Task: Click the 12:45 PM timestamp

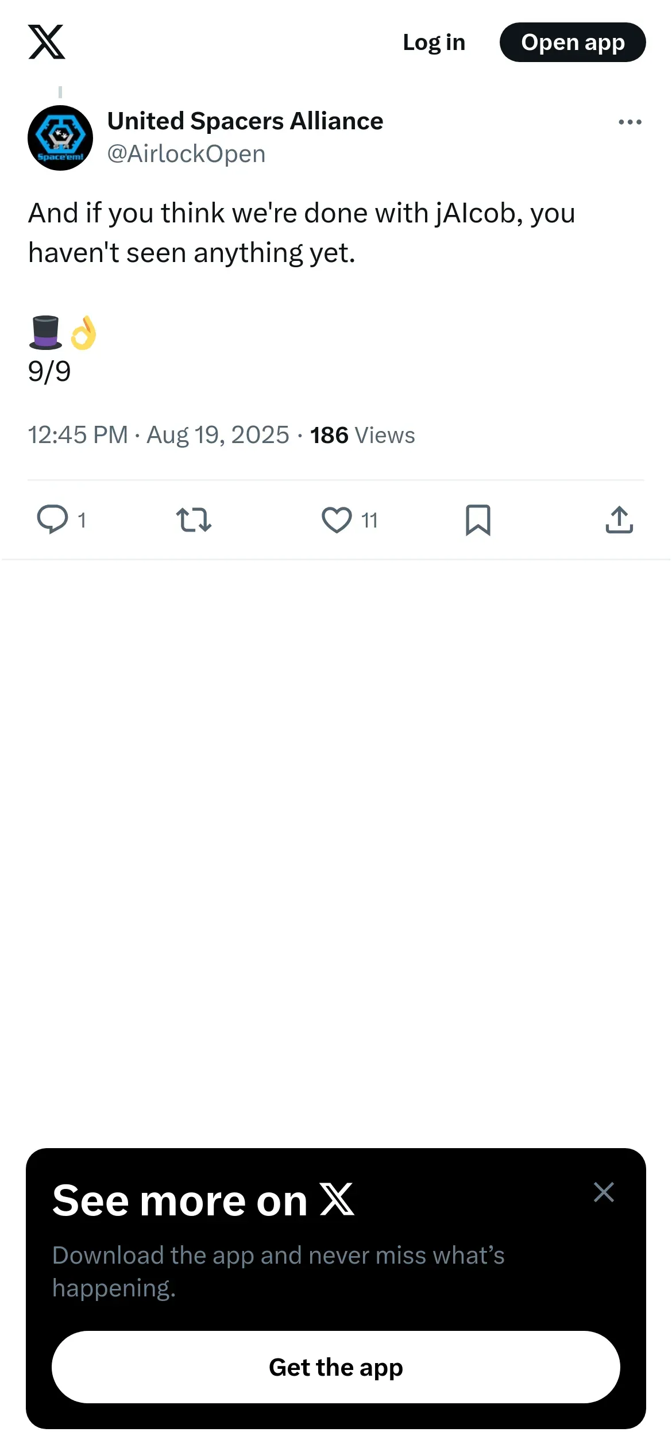Action: pyautogui.click(x=78, y=435)
